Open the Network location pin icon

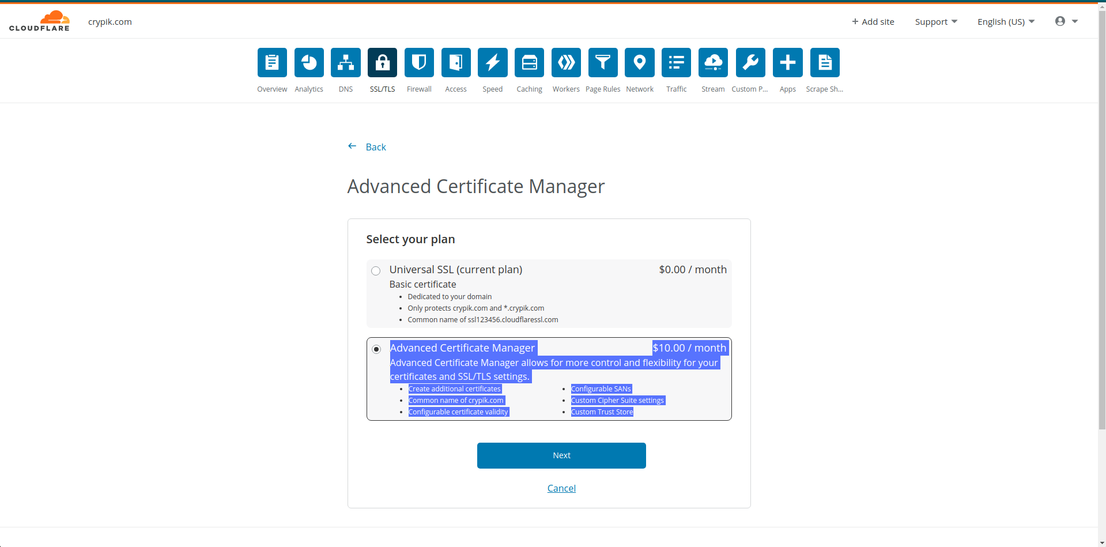[640, 62]
